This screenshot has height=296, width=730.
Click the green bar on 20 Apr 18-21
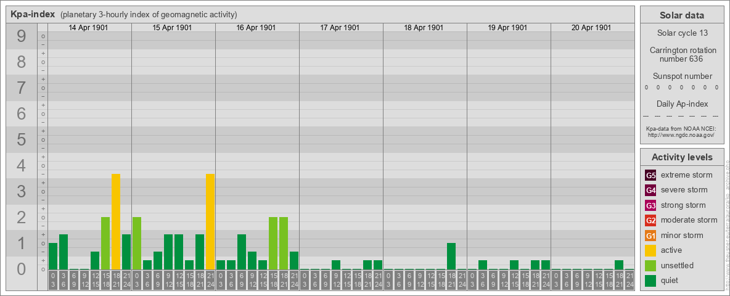point(619,265)
